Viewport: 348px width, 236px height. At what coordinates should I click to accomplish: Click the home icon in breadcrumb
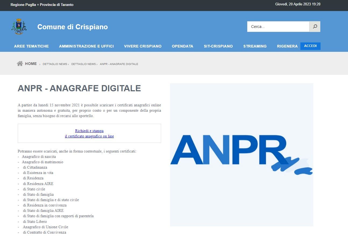pyautogui.click(x=20, y=64)
